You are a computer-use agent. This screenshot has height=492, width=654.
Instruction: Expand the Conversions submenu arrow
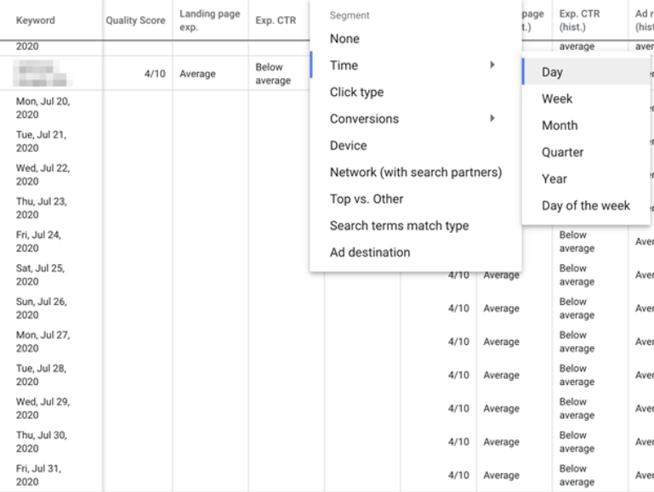coord(492,119)
